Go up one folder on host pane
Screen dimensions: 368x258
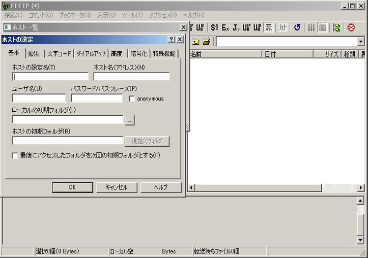point(195,42)
